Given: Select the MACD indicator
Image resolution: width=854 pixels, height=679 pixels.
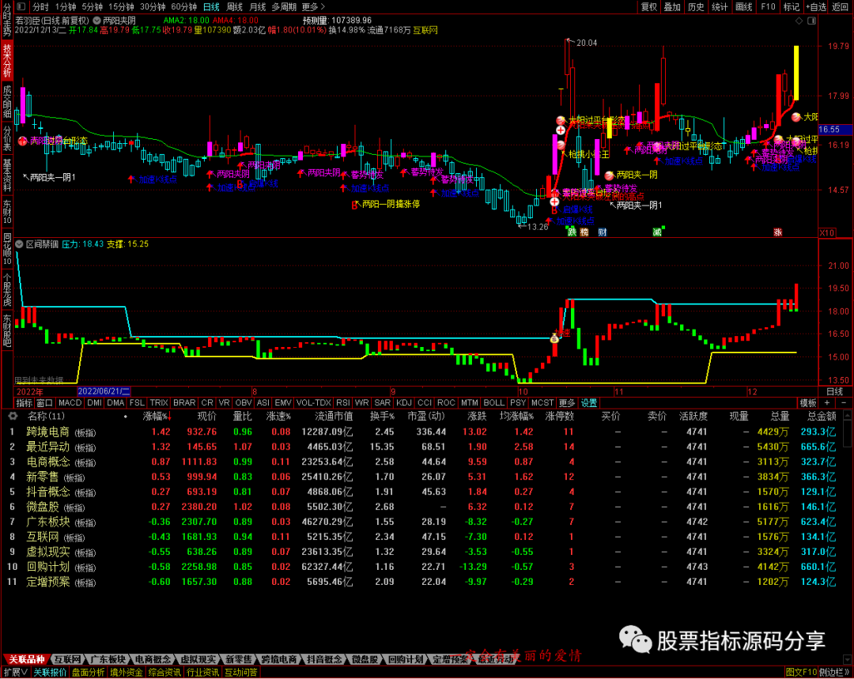Looking at the screenshot, I should [x=70, y=403].
